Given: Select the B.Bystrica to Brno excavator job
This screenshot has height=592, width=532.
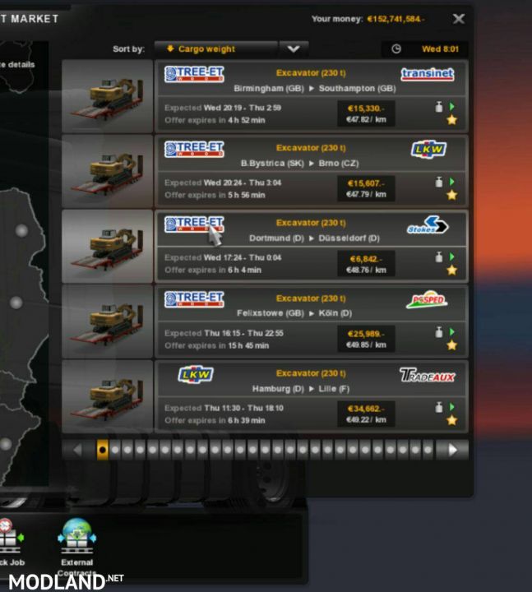Looking at the screenshot, I should (312, 171).
